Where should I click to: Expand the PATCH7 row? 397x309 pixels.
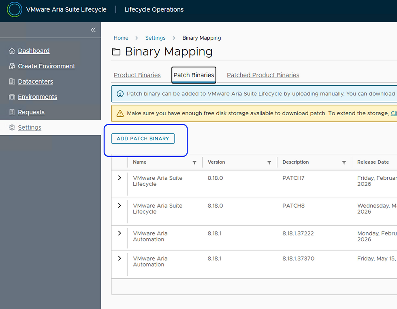(x=120, y=178)
